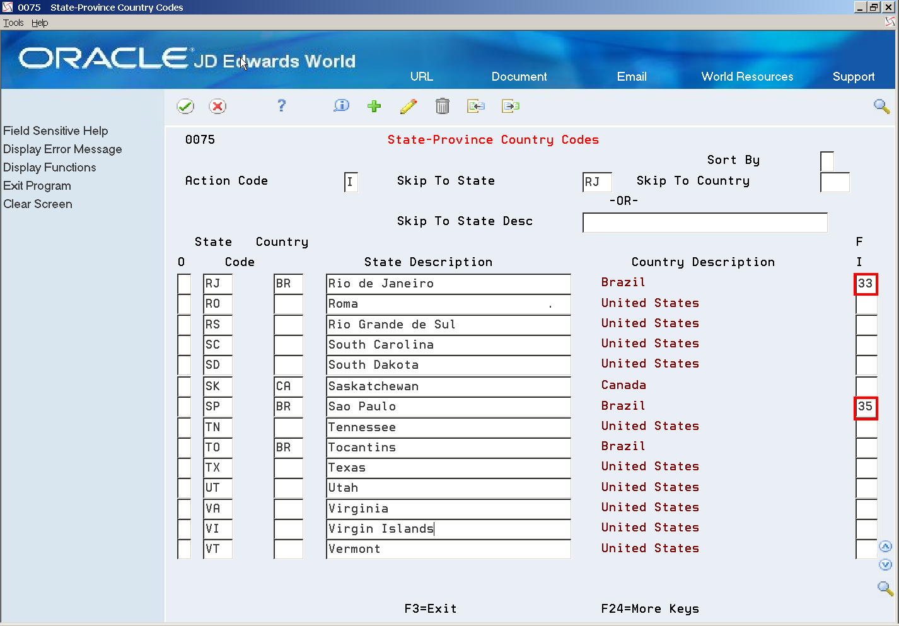Click the green checkmark OK icon
Viewport: 899px width, 626px height.
pyautogui.click(x=185, y=107)
